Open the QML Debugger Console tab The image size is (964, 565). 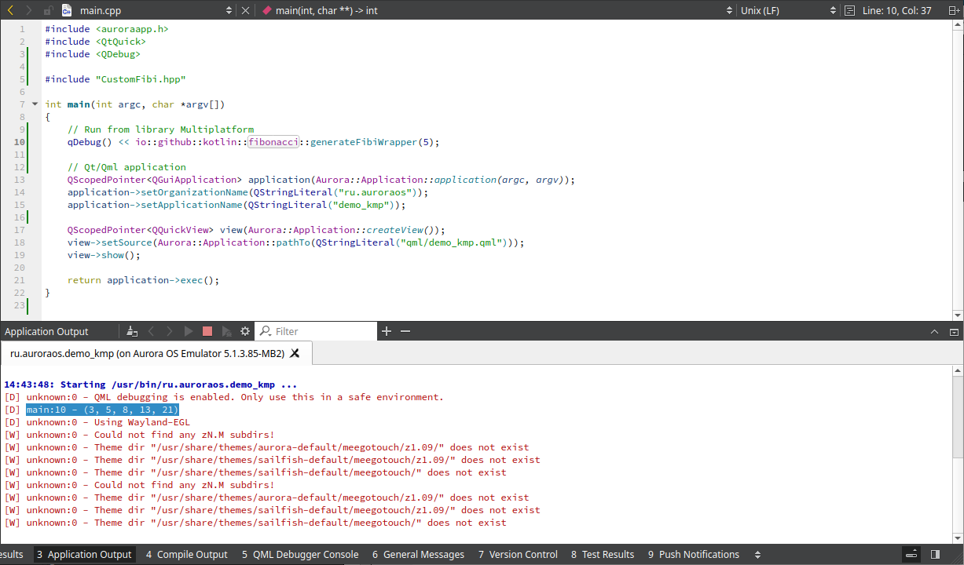(x=299, y=554)
